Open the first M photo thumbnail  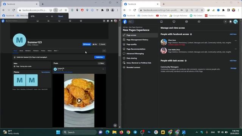pos(20,80)
